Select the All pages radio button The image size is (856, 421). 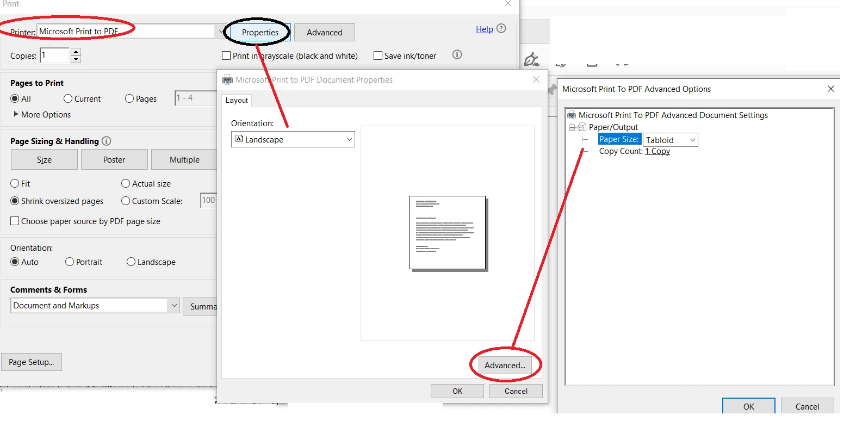tap(15, 98)
